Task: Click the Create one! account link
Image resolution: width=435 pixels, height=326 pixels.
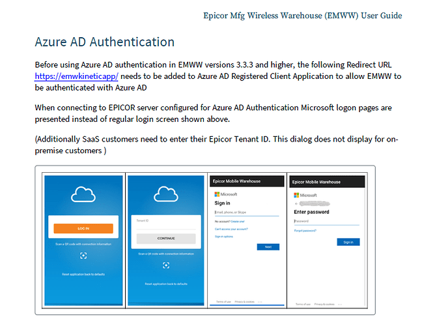Action: (x=238, y=222)
